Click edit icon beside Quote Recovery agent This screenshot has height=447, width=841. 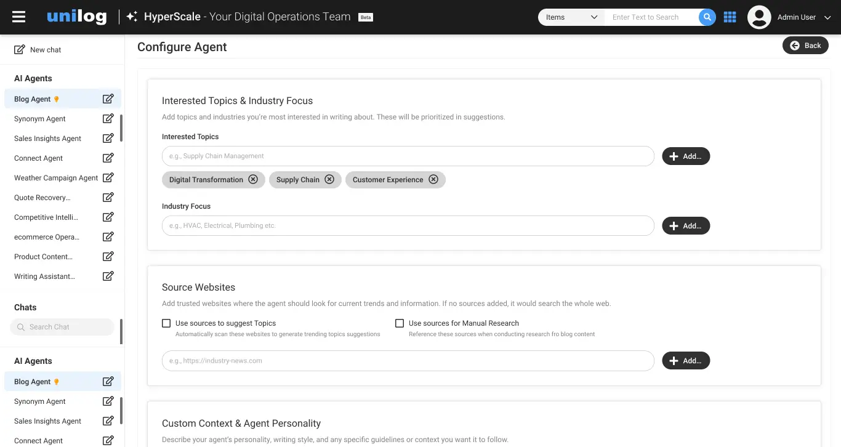(108, 198)
